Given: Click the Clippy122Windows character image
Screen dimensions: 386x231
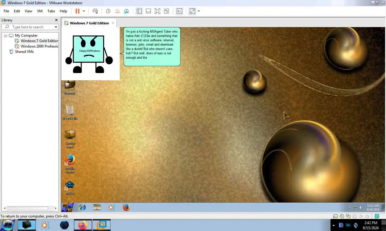Looking at the screenshot, I should 89,54.
